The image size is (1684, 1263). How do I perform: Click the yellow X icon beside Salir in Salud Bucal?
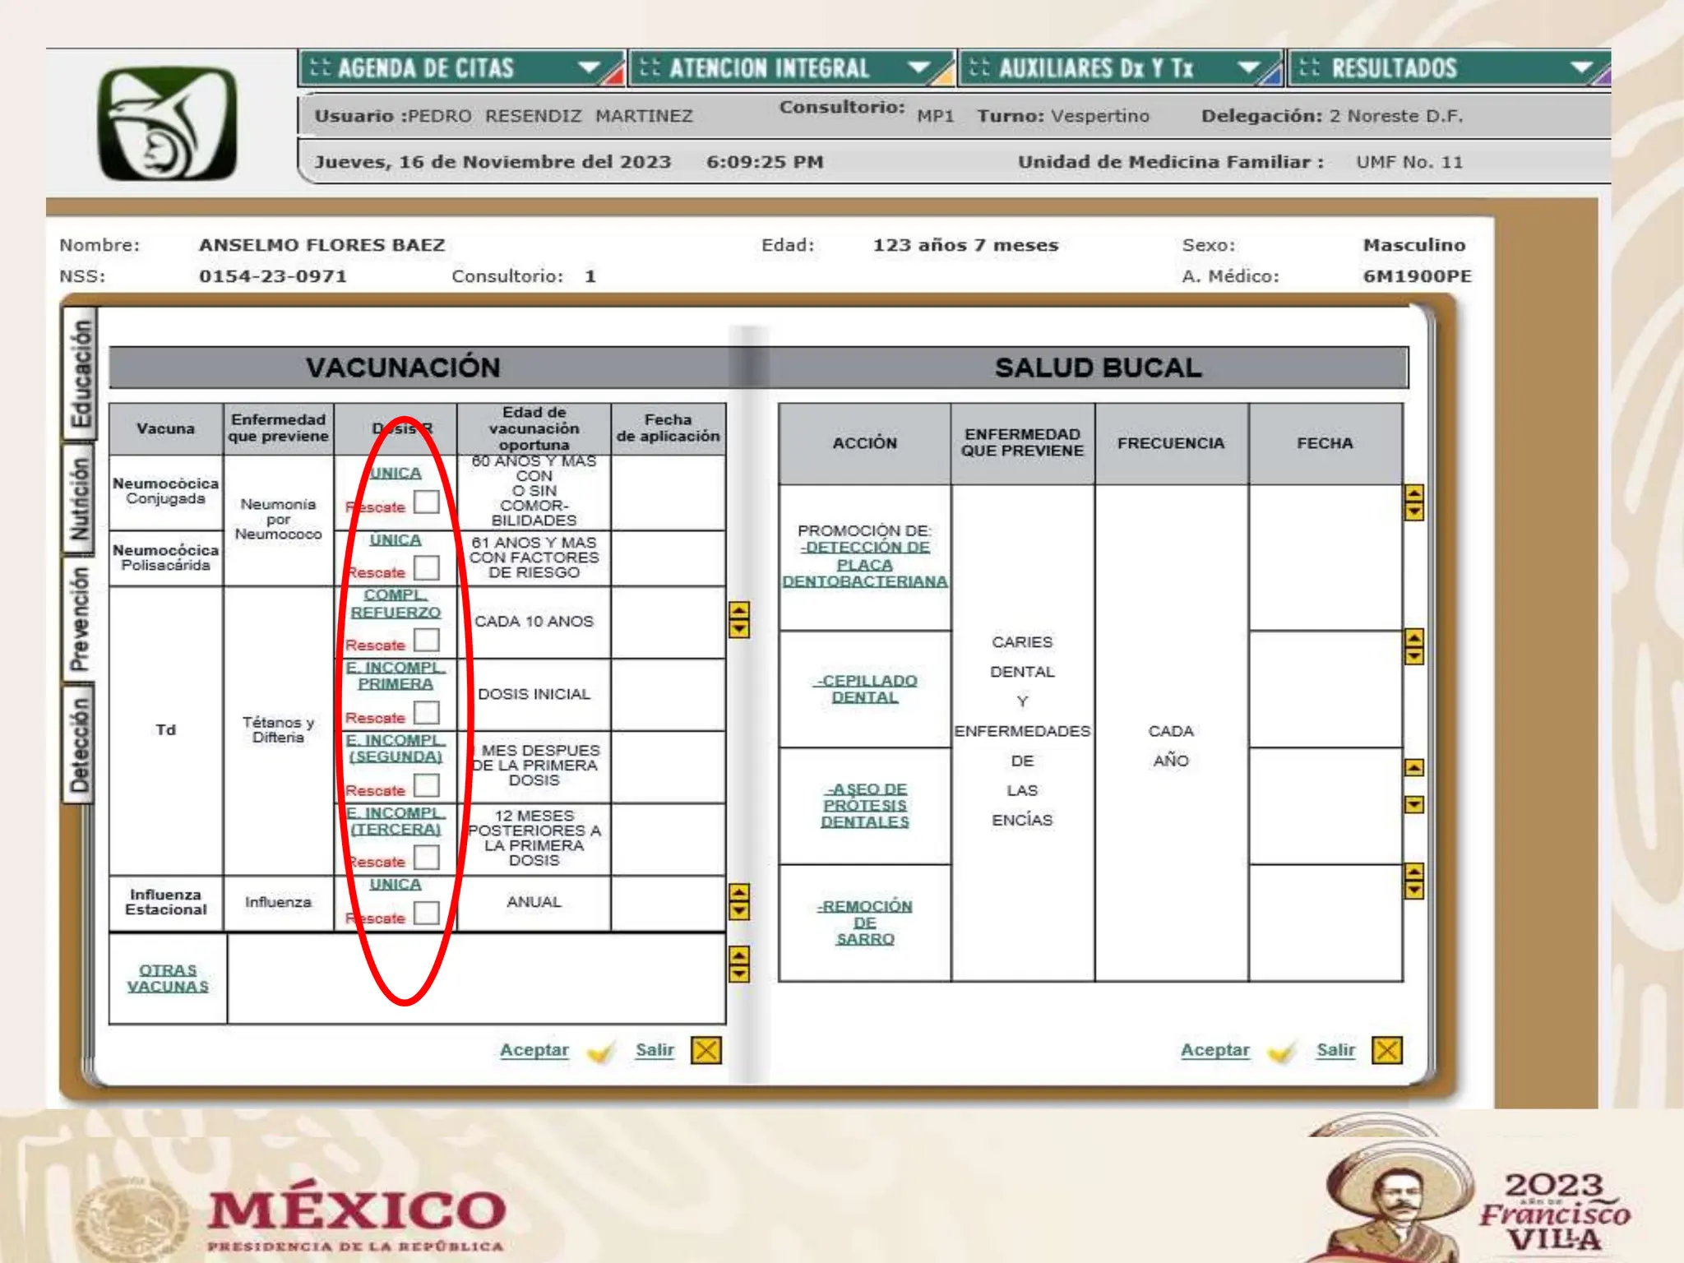[x=1386, y=1050]
